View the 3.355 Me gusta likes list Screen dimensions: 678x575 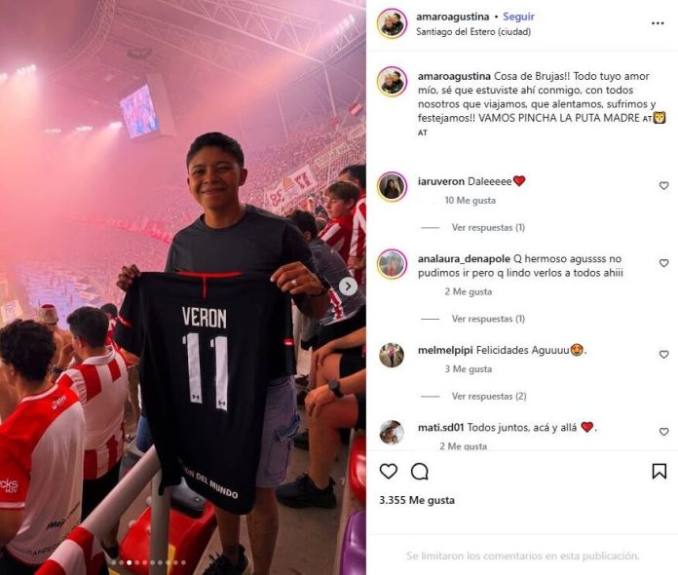tap(417, 501)
